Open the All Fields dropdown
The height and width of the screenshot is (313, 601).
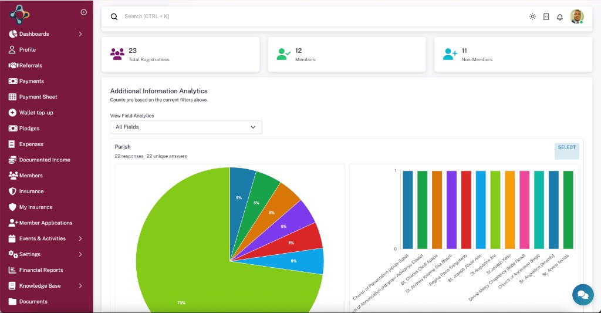click(x=186, y=127)
